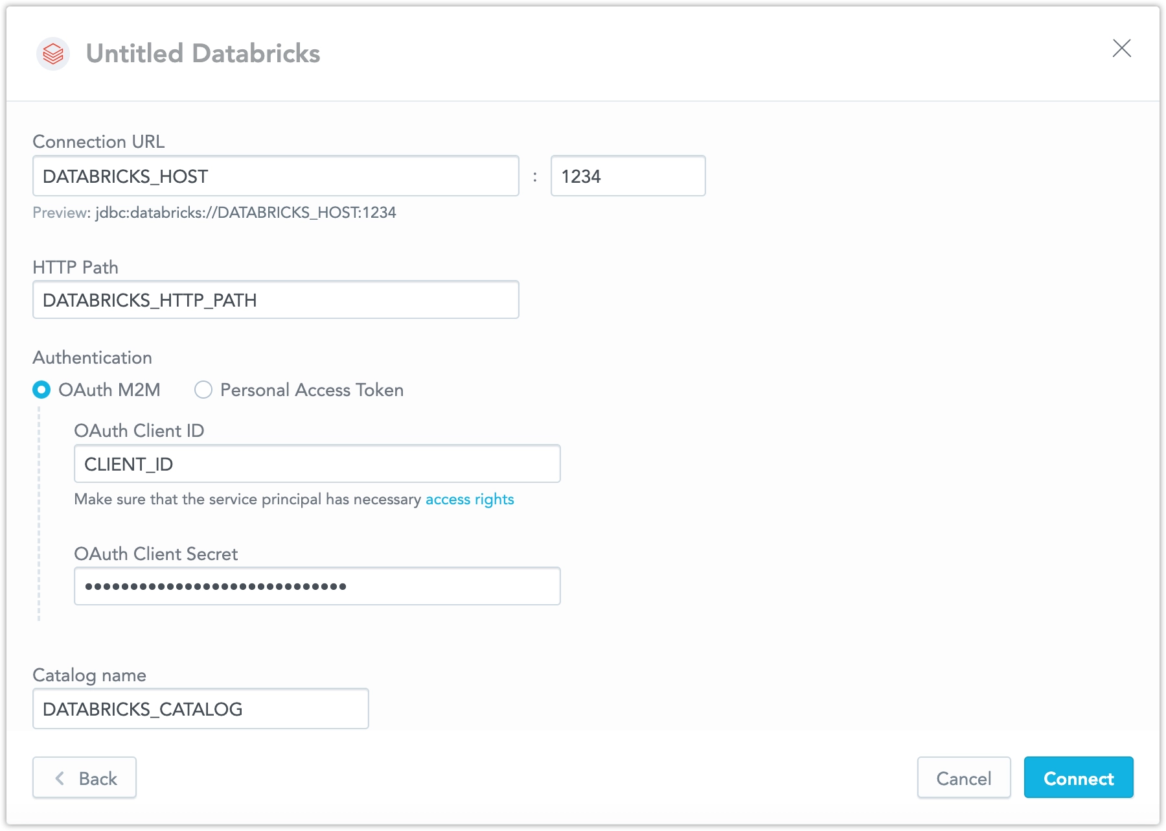1166x831 pixels.
Task: Click the back chevron arrow icon
Action: 60,777
